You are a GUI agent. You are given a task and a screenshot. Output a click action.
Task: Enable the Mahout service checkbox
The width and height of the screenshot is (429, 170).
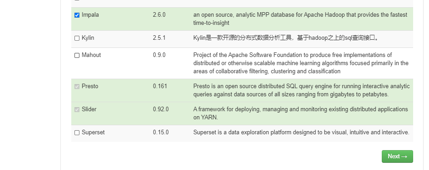[77, 56]
